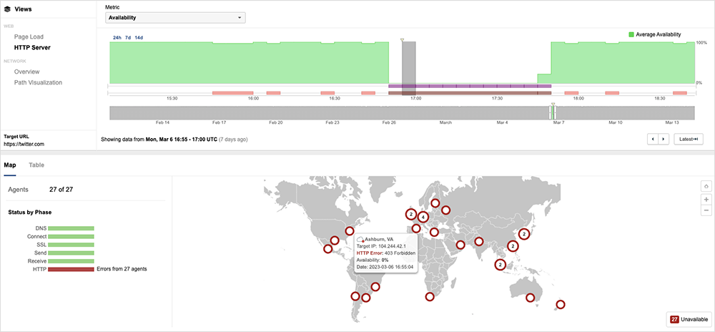Click the Views layers icon
The image size is (715, 332).
[7, 9]
